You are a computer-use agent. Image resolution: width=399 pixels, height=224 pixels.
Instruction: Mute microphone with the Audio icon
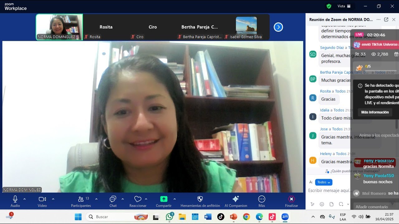tap(15, 199)
